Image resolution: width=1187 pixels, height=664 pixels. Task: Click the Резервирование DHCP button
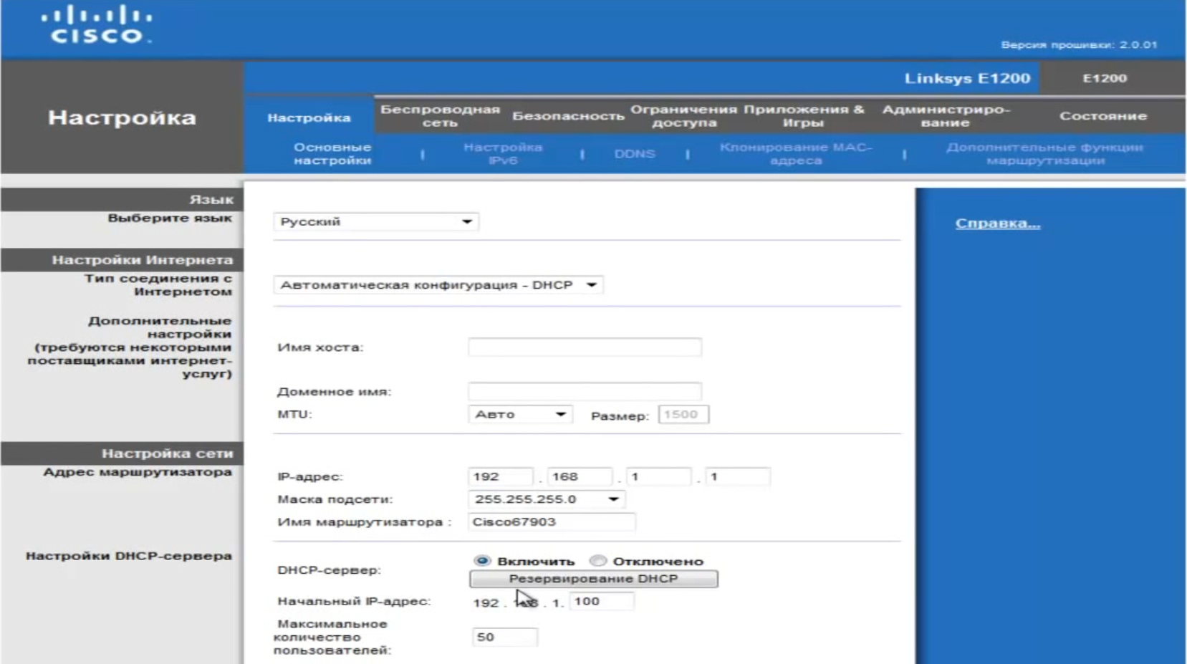[x=593, y=579]
